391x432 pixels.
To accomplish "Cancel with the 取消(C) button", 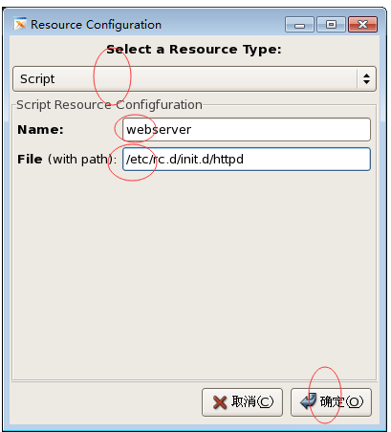I will 242,402.
